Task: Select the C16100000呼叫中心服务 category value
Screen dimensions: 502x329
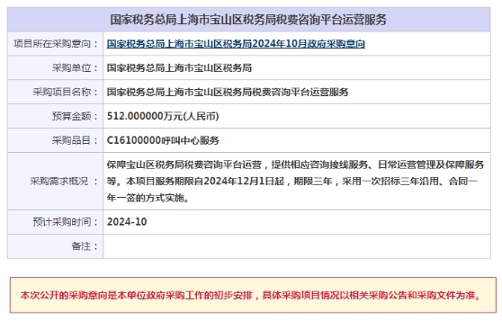Action: click(x=163, y=140)
